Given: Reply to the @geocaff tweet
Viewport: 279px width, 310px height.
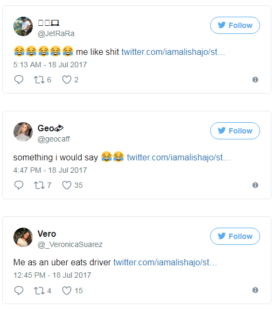Looking at the screenshot, I should (x=19, y=185).
